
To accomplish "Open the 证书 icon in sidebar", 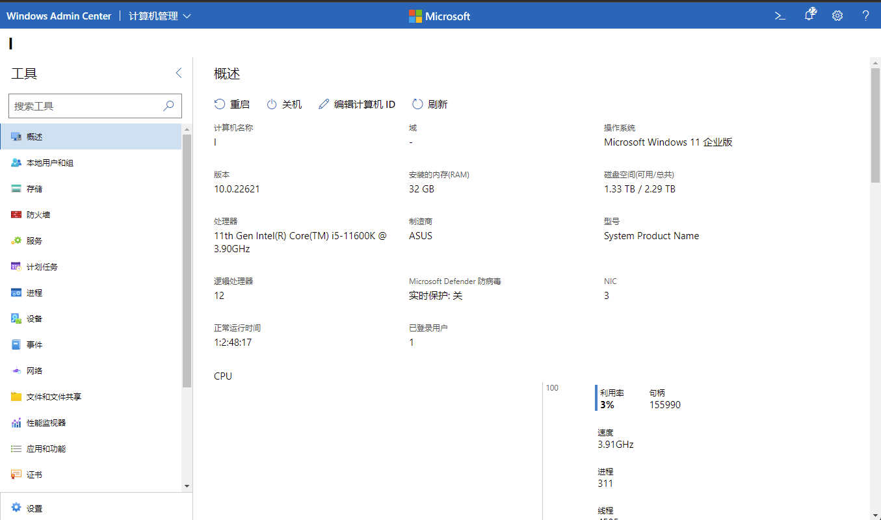I will click(x=16, y=474).
